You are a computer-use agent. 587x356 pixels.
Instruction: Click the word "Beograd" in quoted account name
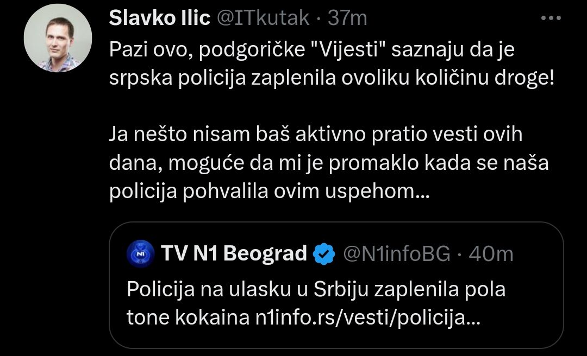click(x=265, y=254)
